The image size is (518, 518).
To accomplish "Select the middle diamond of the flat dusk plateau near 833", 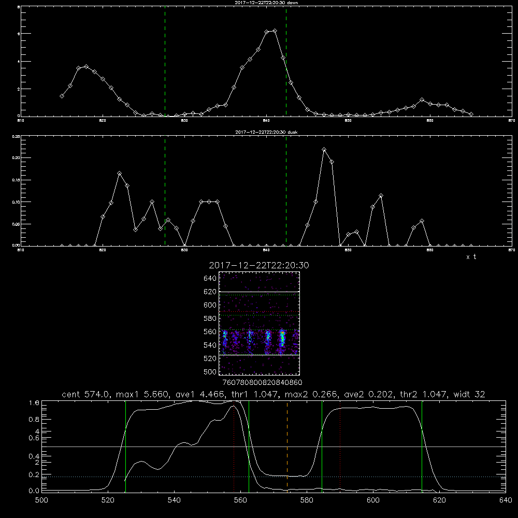I will click(x=209, y=202).
